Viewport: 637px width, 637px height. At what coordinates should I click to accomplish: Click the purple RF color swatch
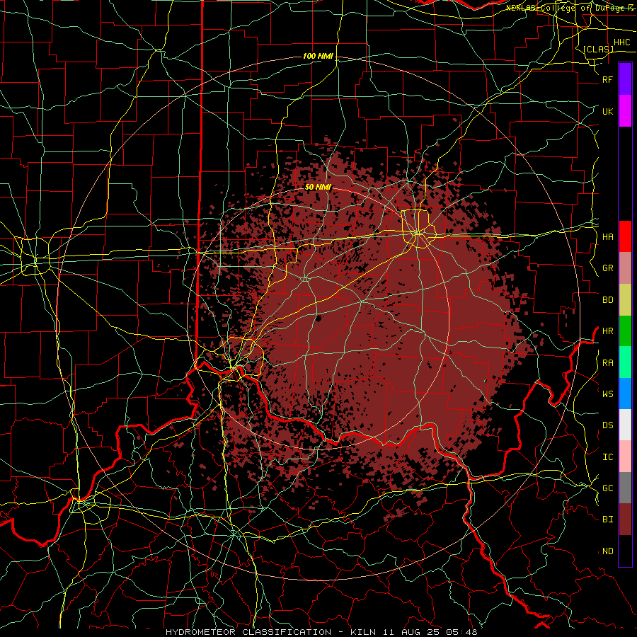pos(625,79)
